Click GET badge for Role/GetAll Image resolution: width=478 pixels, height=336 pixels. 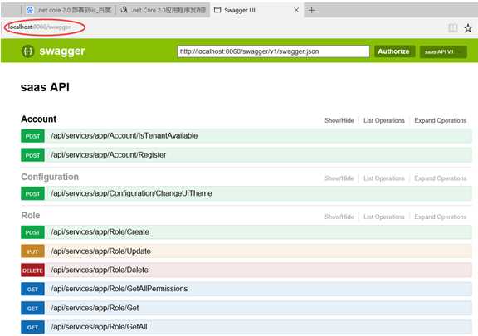coord(32,327)
